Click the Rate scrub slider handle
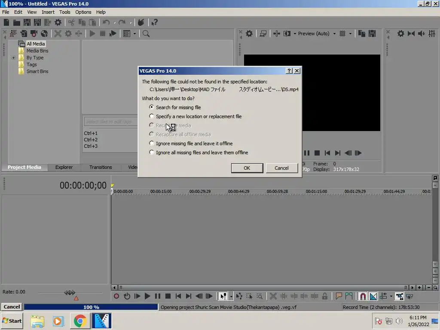The width and height of the screenshot is (440, 330). click(x=70, y=293)
